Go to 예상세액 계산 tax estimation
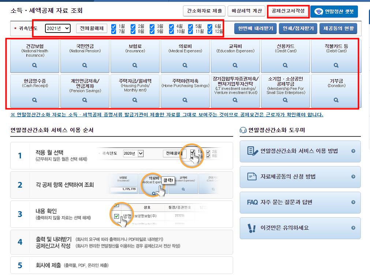370x278 pixels. click(246, 11)
